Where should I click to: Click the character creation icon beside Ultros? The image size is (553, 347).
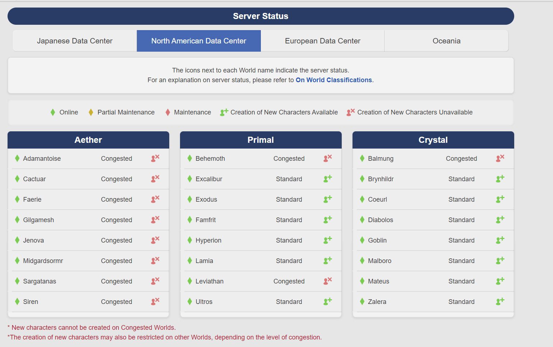pyautogui.click(x=327, y=301)
